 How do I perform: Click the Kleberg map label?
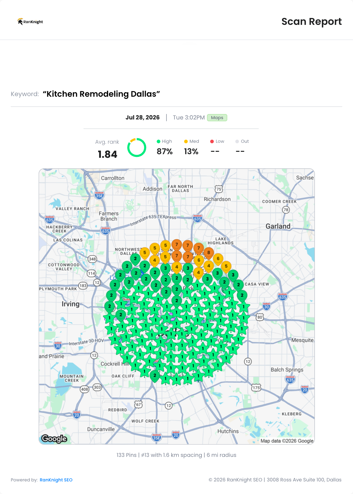[292, 414]
